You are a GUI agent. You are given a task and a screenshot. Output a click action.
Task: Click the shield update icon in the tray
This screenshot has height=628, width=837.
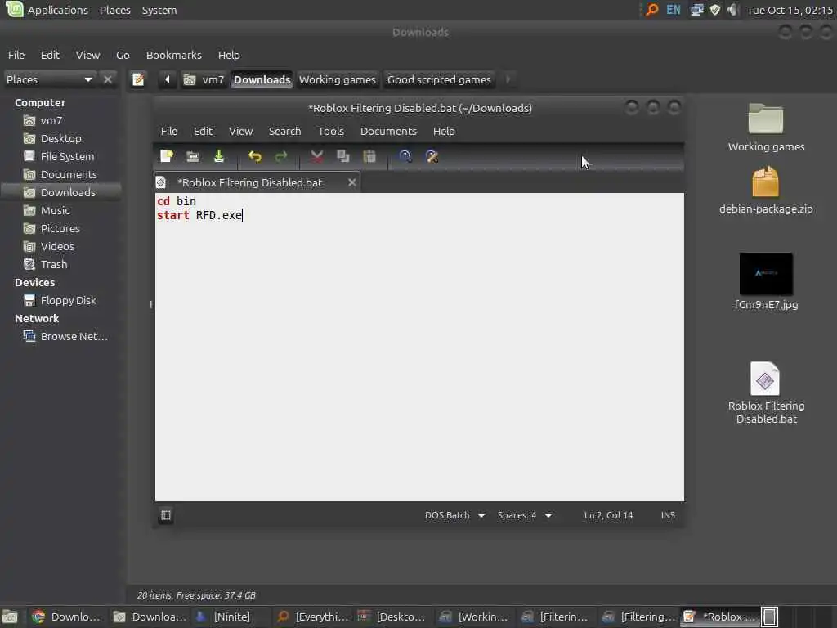click(714, 10)
